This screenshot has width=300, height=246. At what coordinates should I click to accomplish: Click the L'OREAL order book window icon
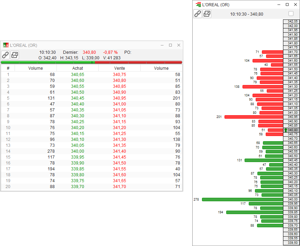(x=6, y=45)
